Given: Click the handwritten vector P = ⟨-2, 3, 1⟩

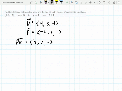Looking at the screenshot, I should 44,32.
